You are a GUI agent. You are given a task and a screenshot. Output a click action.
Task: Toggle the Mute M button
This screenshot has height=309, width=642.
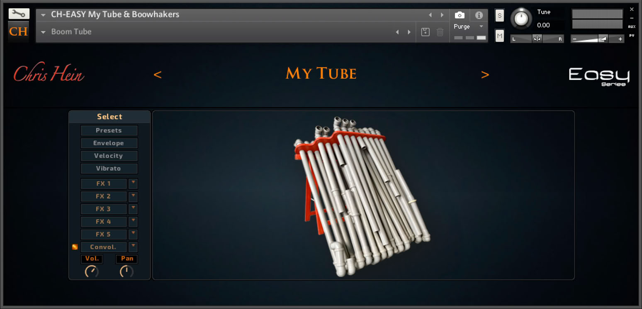click(500, 36)
